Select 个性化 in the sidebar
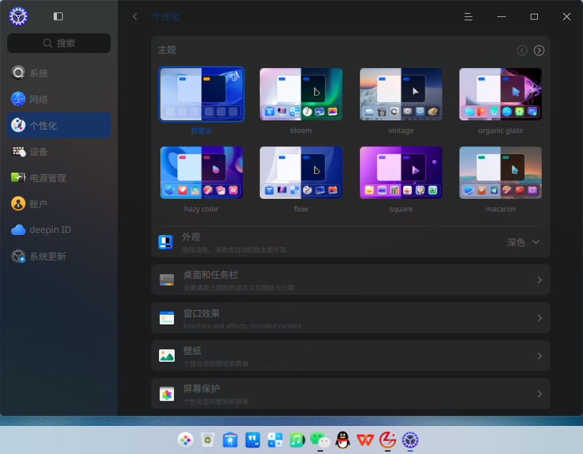 point(59,126)
